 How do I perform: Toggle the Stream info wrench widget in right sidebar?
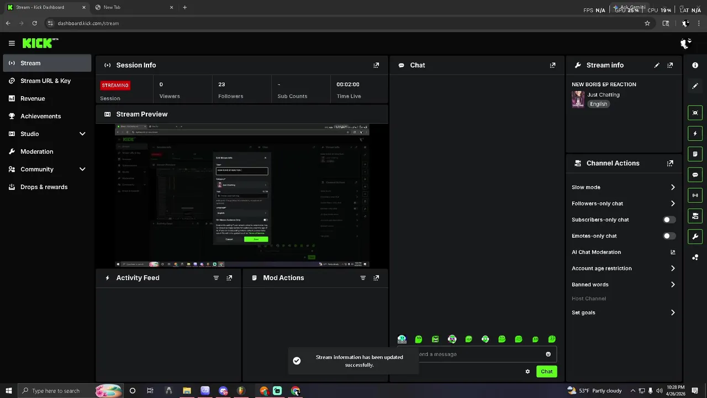pyautogui.click(x=695, y=237)
